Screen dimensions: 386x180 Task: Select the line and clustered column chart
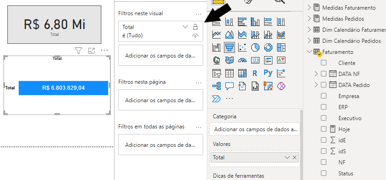[x=268, y=35]
